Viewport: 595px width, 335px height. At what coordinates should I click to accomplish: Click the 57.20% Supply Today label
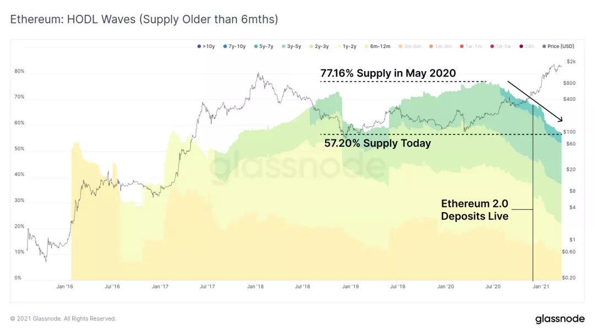tap(377, 143)
